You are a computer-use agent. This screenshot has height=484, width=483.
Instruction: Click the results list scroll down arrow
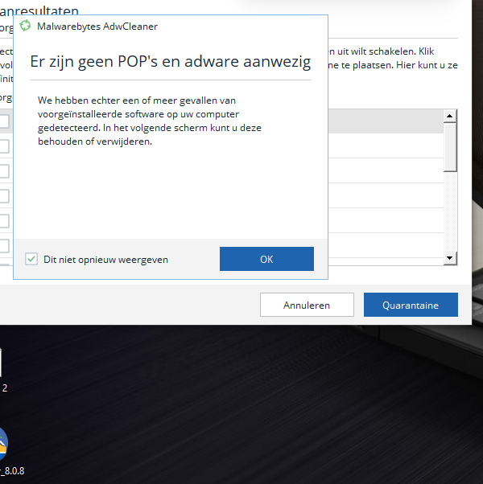click(x=450, y=258)
